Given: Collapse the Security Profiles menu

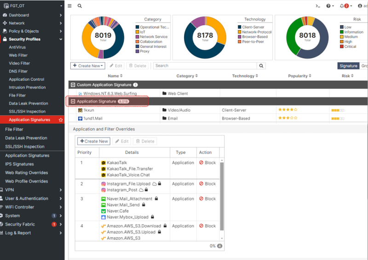Looking at the screenshot, I should click(61, 39).
